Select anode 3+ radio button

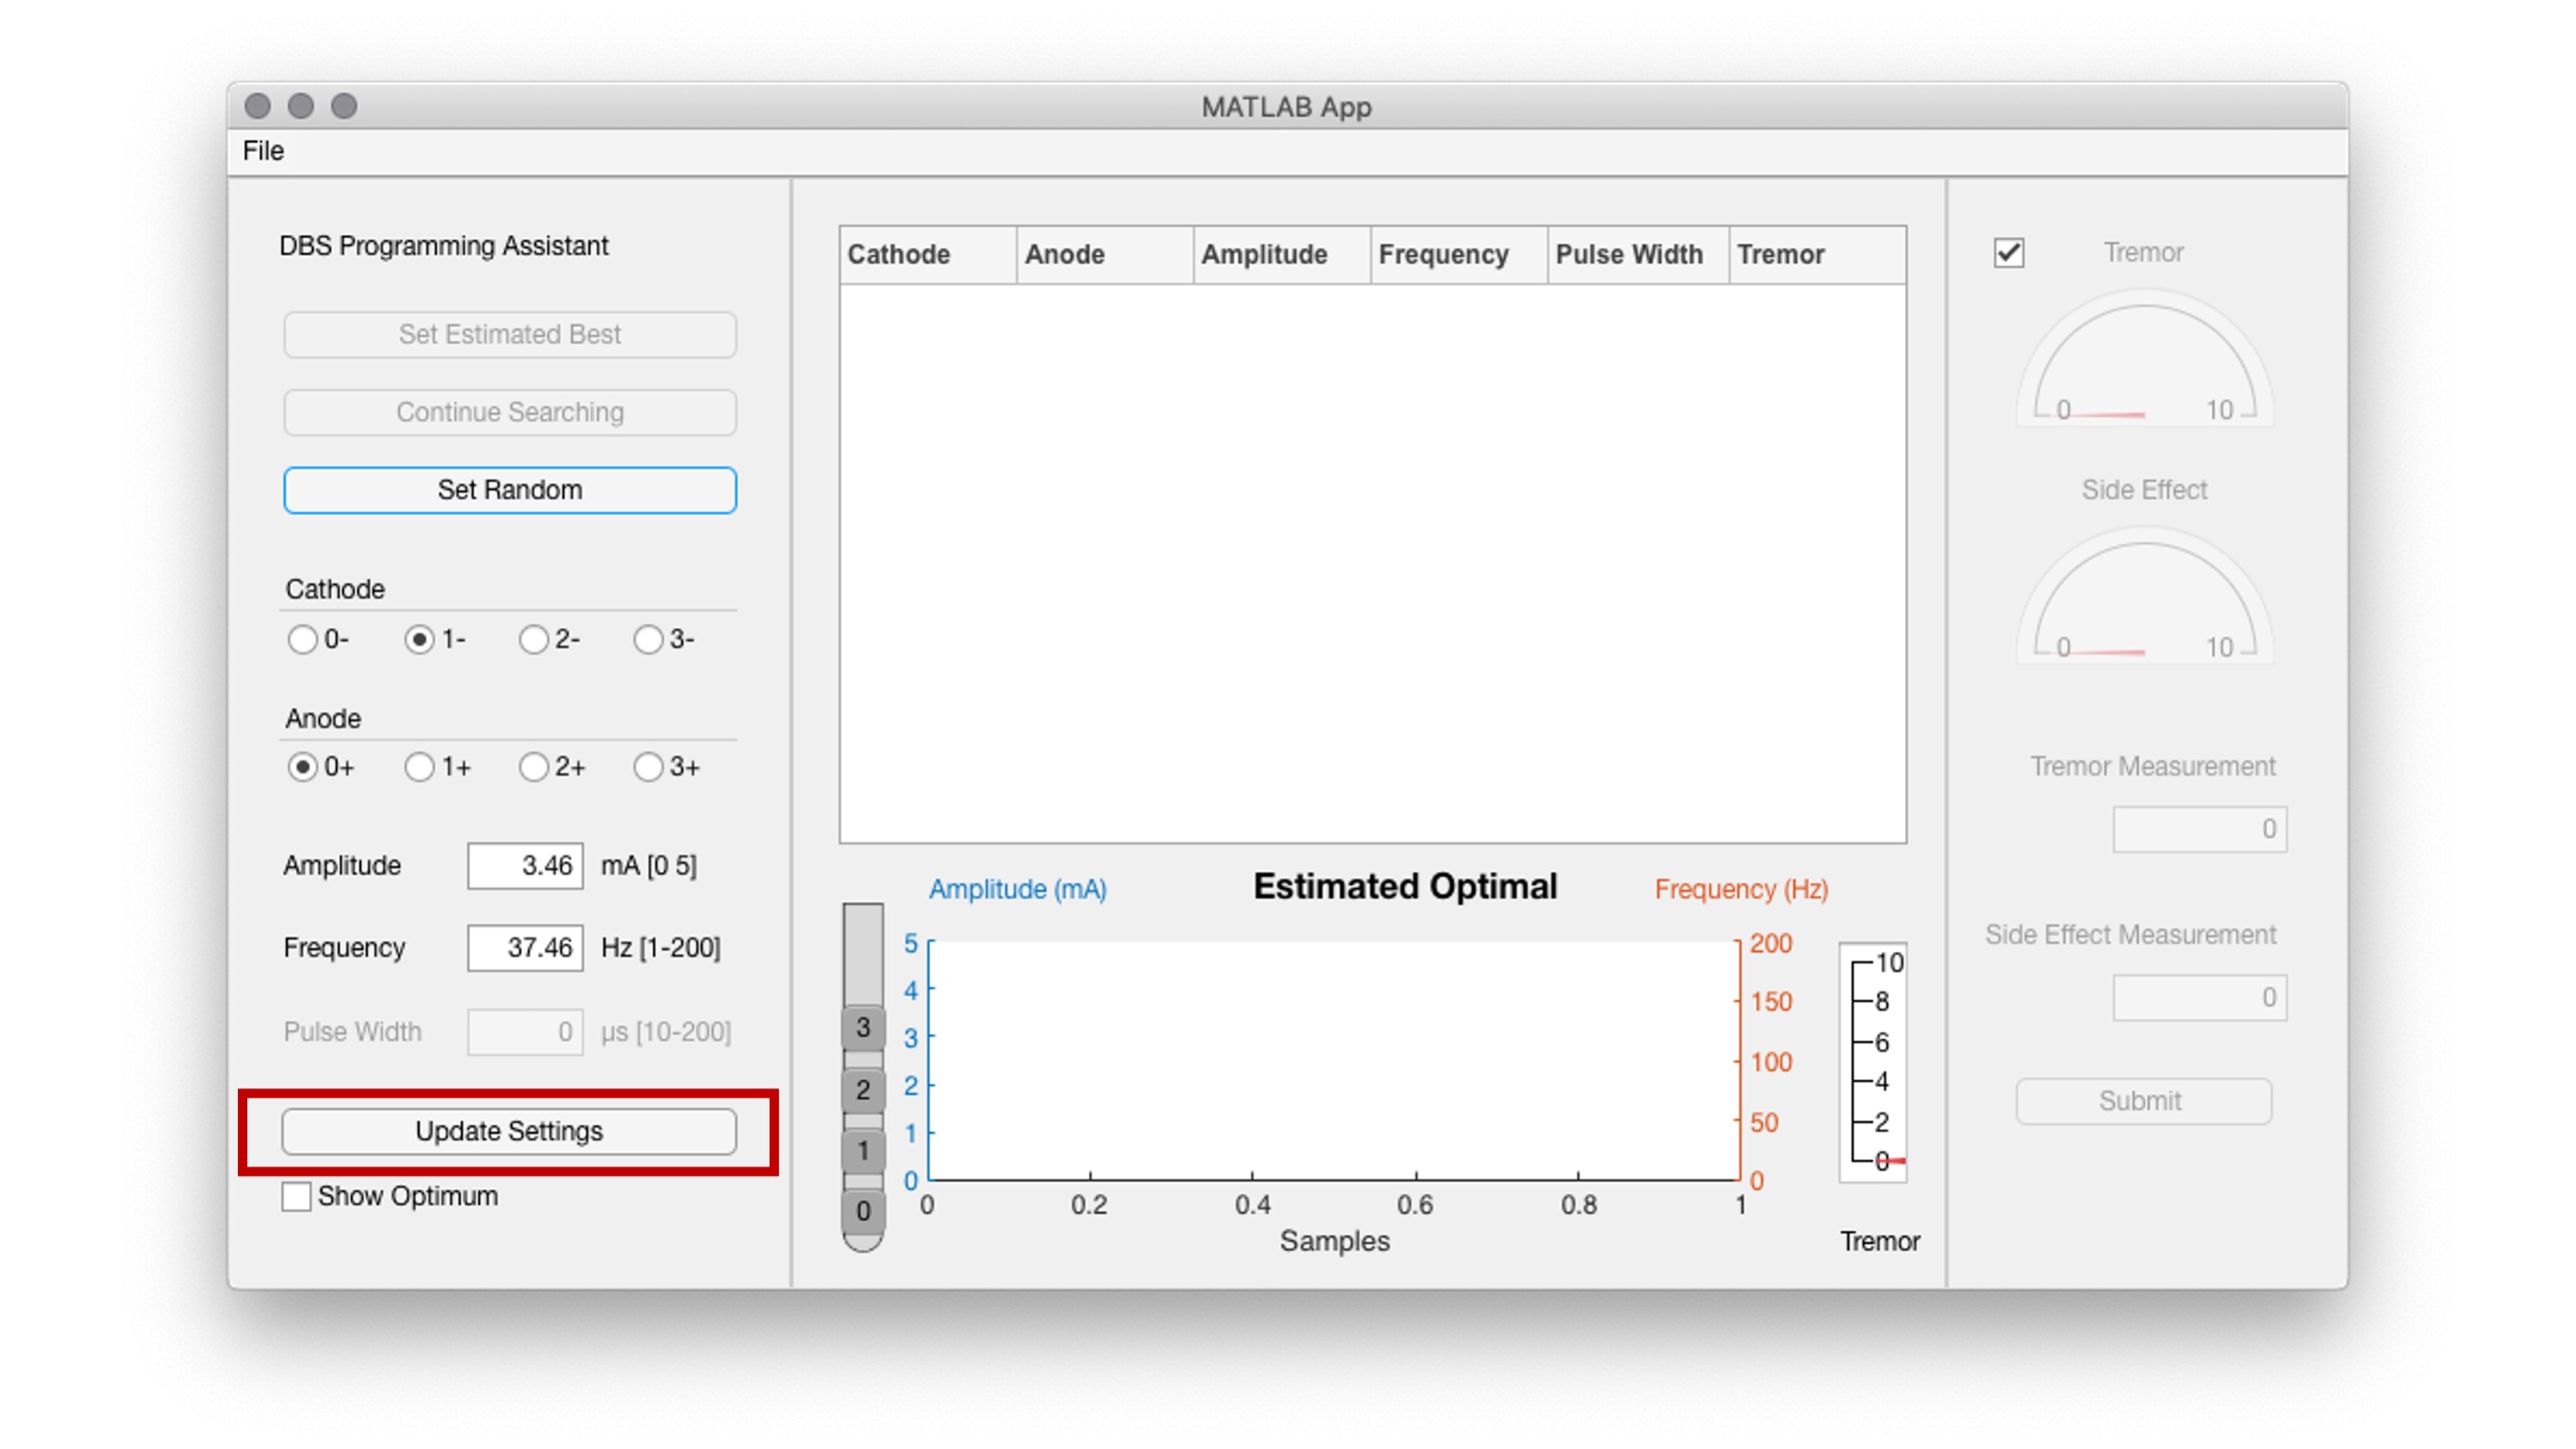[648, 767]
